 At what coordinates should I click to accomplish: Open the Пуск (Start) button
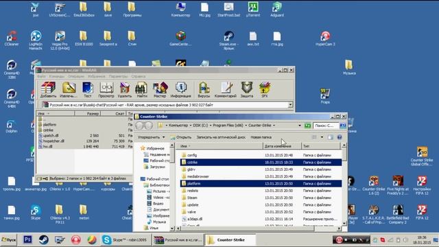[x=9, y=240]
